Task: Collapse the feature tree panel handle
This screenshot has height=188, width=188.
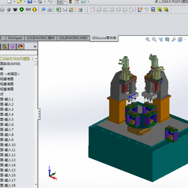Action: tap(39, 114)
